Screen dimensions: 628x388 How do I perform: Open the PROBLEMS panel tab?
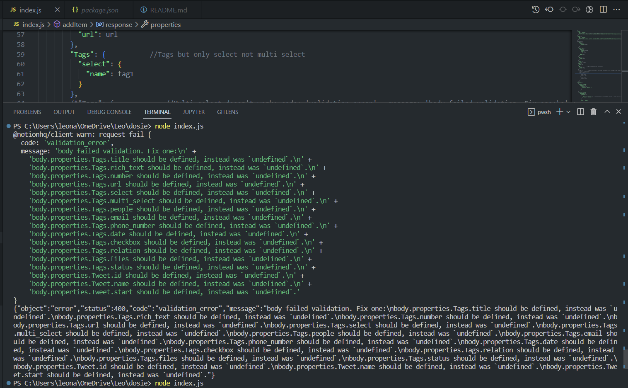(x=27, y=112)
